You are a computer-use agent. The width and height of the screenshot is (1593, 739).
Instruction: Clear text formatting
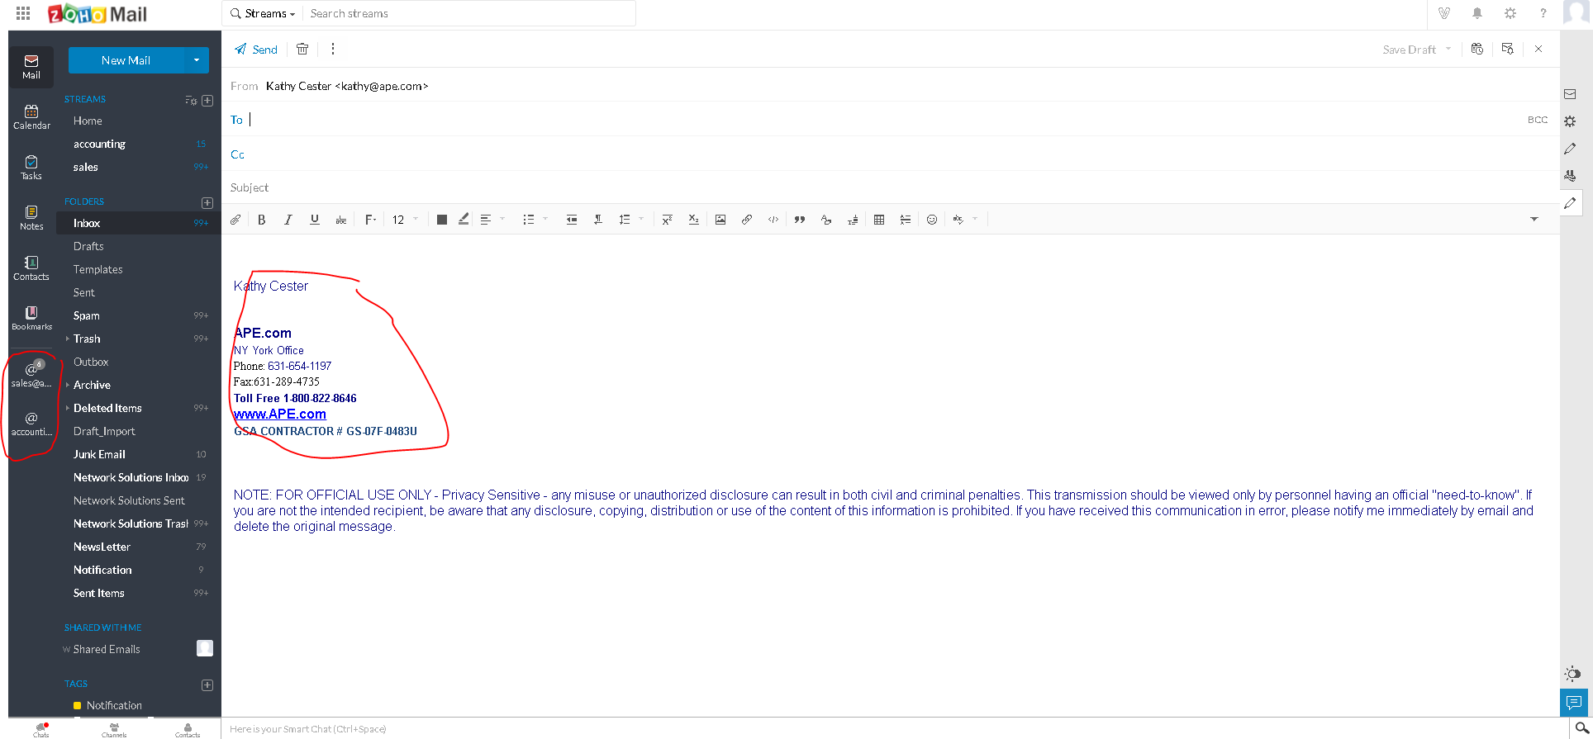click(x=826, y=220)
